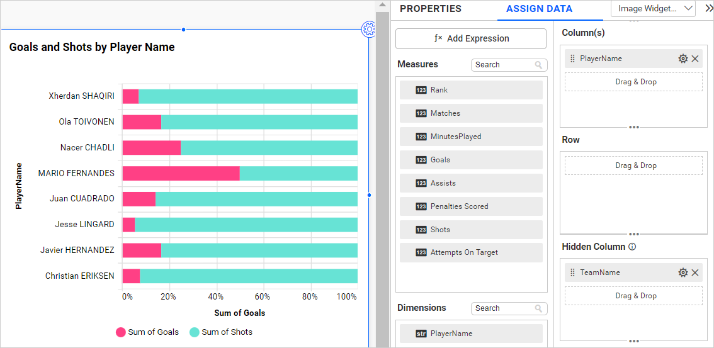
Task: Click the Measures search field
Action: pos(502,65)
